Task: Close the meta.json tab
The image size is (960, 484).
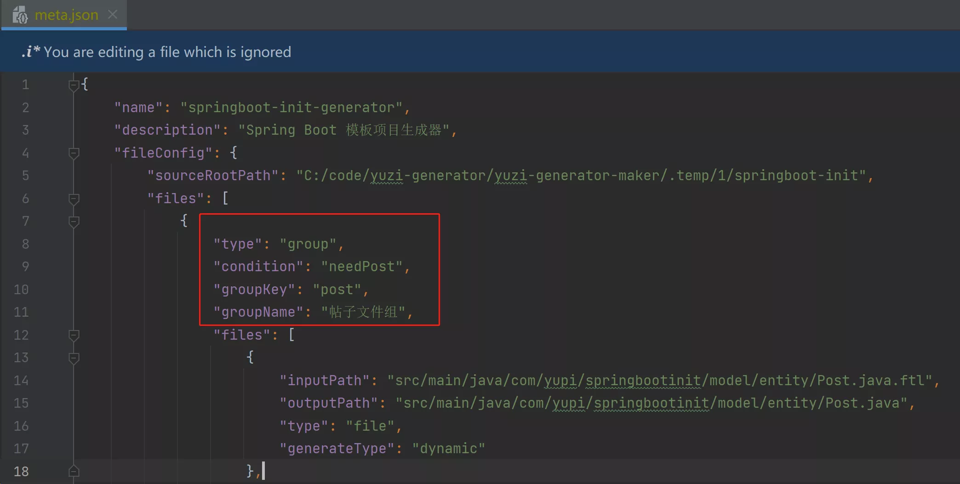Action: [113, 15]
